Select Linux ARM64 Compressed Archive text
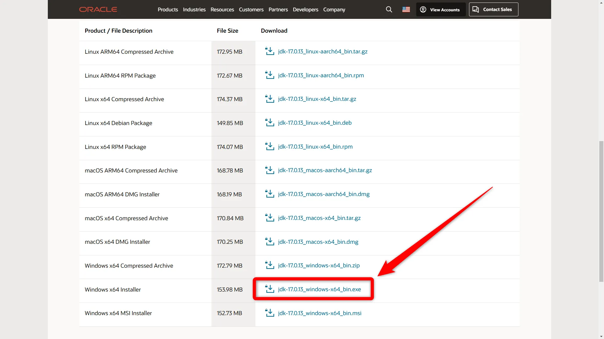 [129, 52]
